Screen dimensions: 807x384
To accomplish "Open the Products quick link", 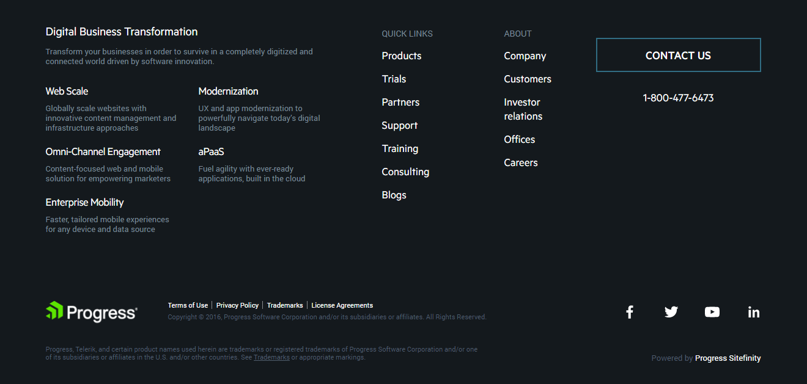I will point(401,56).
